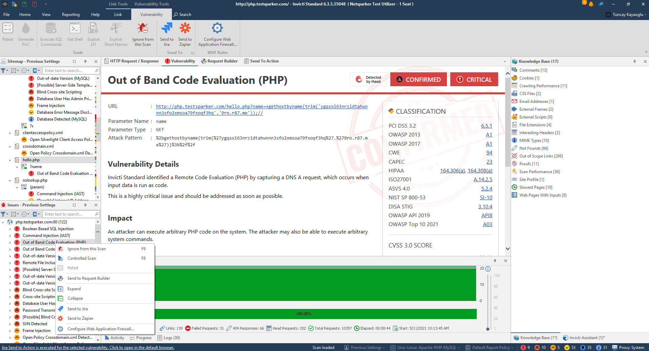Select Send to Request Builder menu item

point(88,278)
